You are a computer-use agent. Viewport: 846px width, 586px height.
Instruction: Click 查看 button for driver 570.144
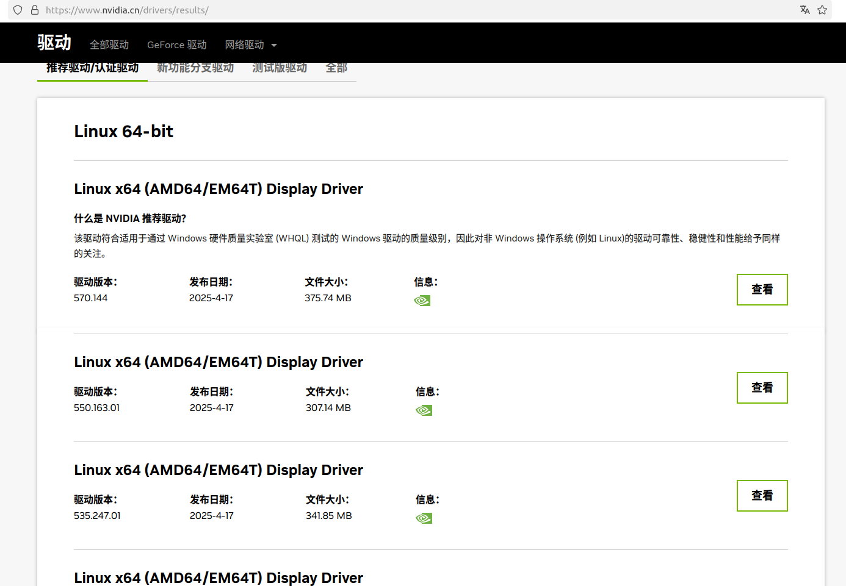point(762,290)
